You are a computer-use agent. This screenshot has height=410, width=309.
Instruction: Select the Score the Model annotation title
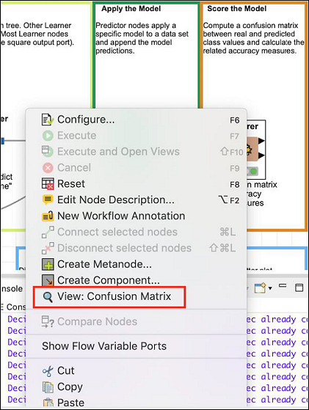(237, 9)
